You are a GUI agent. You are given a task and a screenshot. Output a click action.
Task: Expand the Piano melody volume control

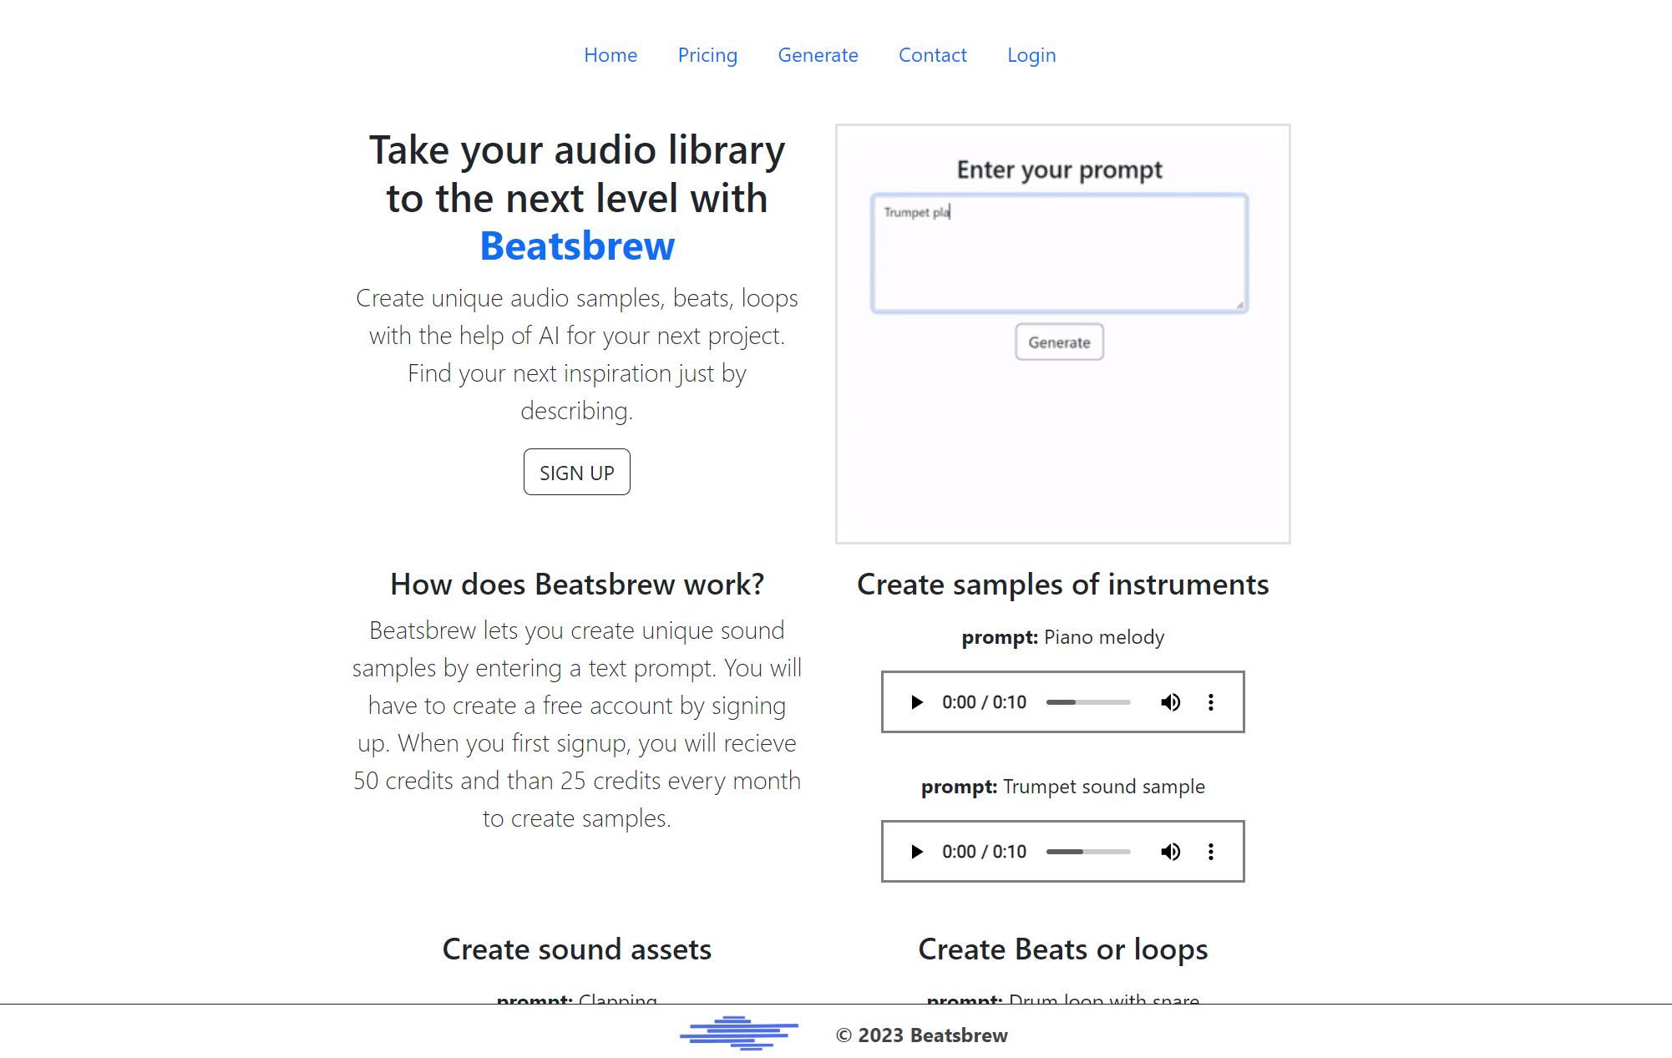click(1168, 701)
